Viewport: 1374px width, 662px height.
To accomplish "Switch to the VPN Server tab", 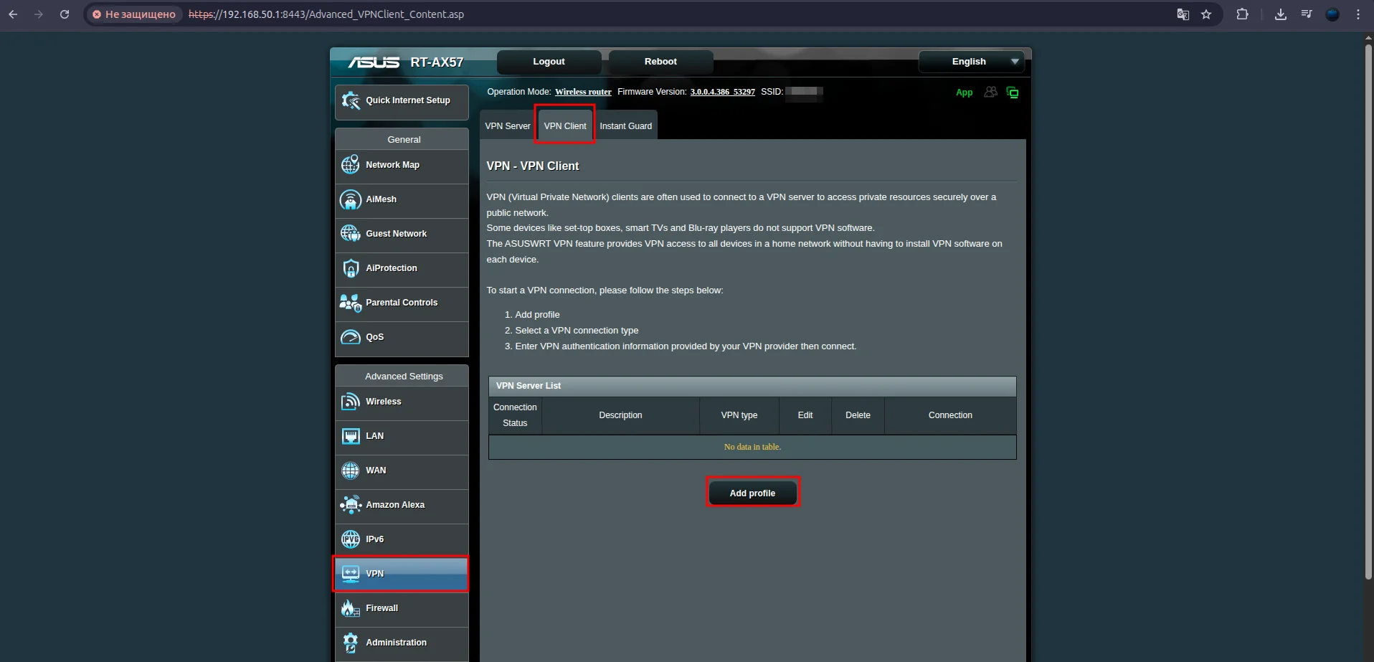I will coord(507,126).
